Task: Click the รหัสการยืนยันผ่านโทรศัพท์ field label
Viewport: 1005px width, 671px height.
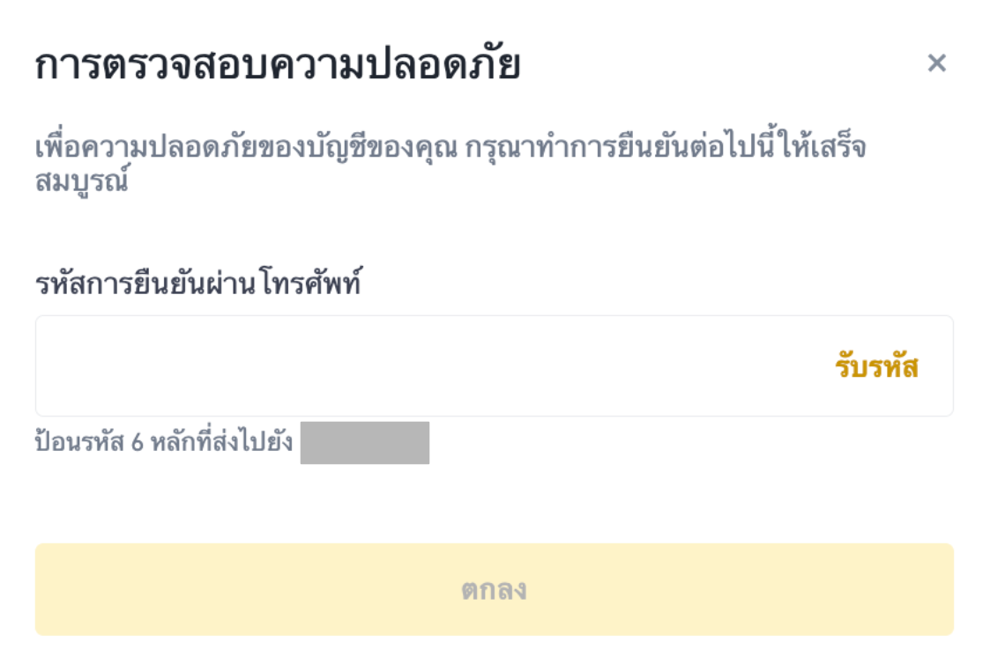Action: [198, 284]
